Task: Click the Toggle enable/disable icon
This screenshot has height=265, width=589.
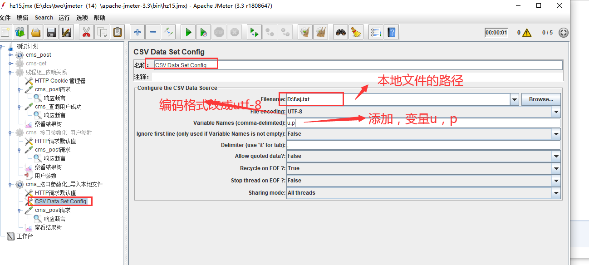Action: tap(168, 32)
